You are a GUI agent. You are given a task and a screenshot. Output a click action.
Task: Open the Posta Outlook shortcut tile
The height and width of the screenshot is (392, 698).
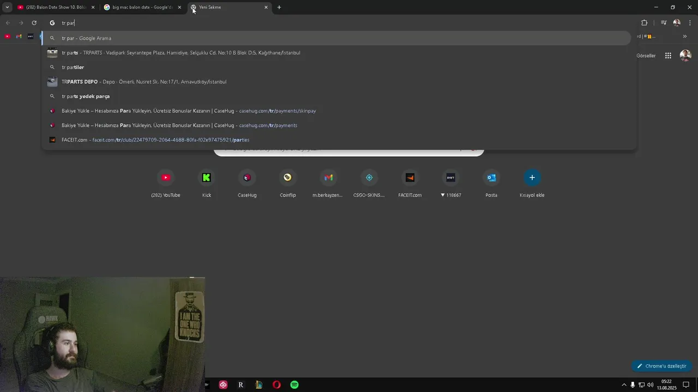pyautogui.click(x=491, y=183)
